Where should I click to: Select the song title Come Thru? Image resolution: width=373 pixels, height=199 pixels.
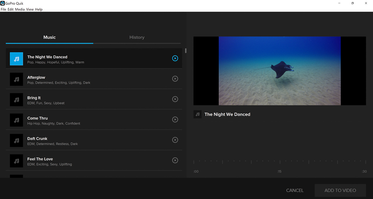38,118
